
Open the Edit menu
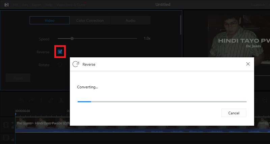tap(25, 5)
